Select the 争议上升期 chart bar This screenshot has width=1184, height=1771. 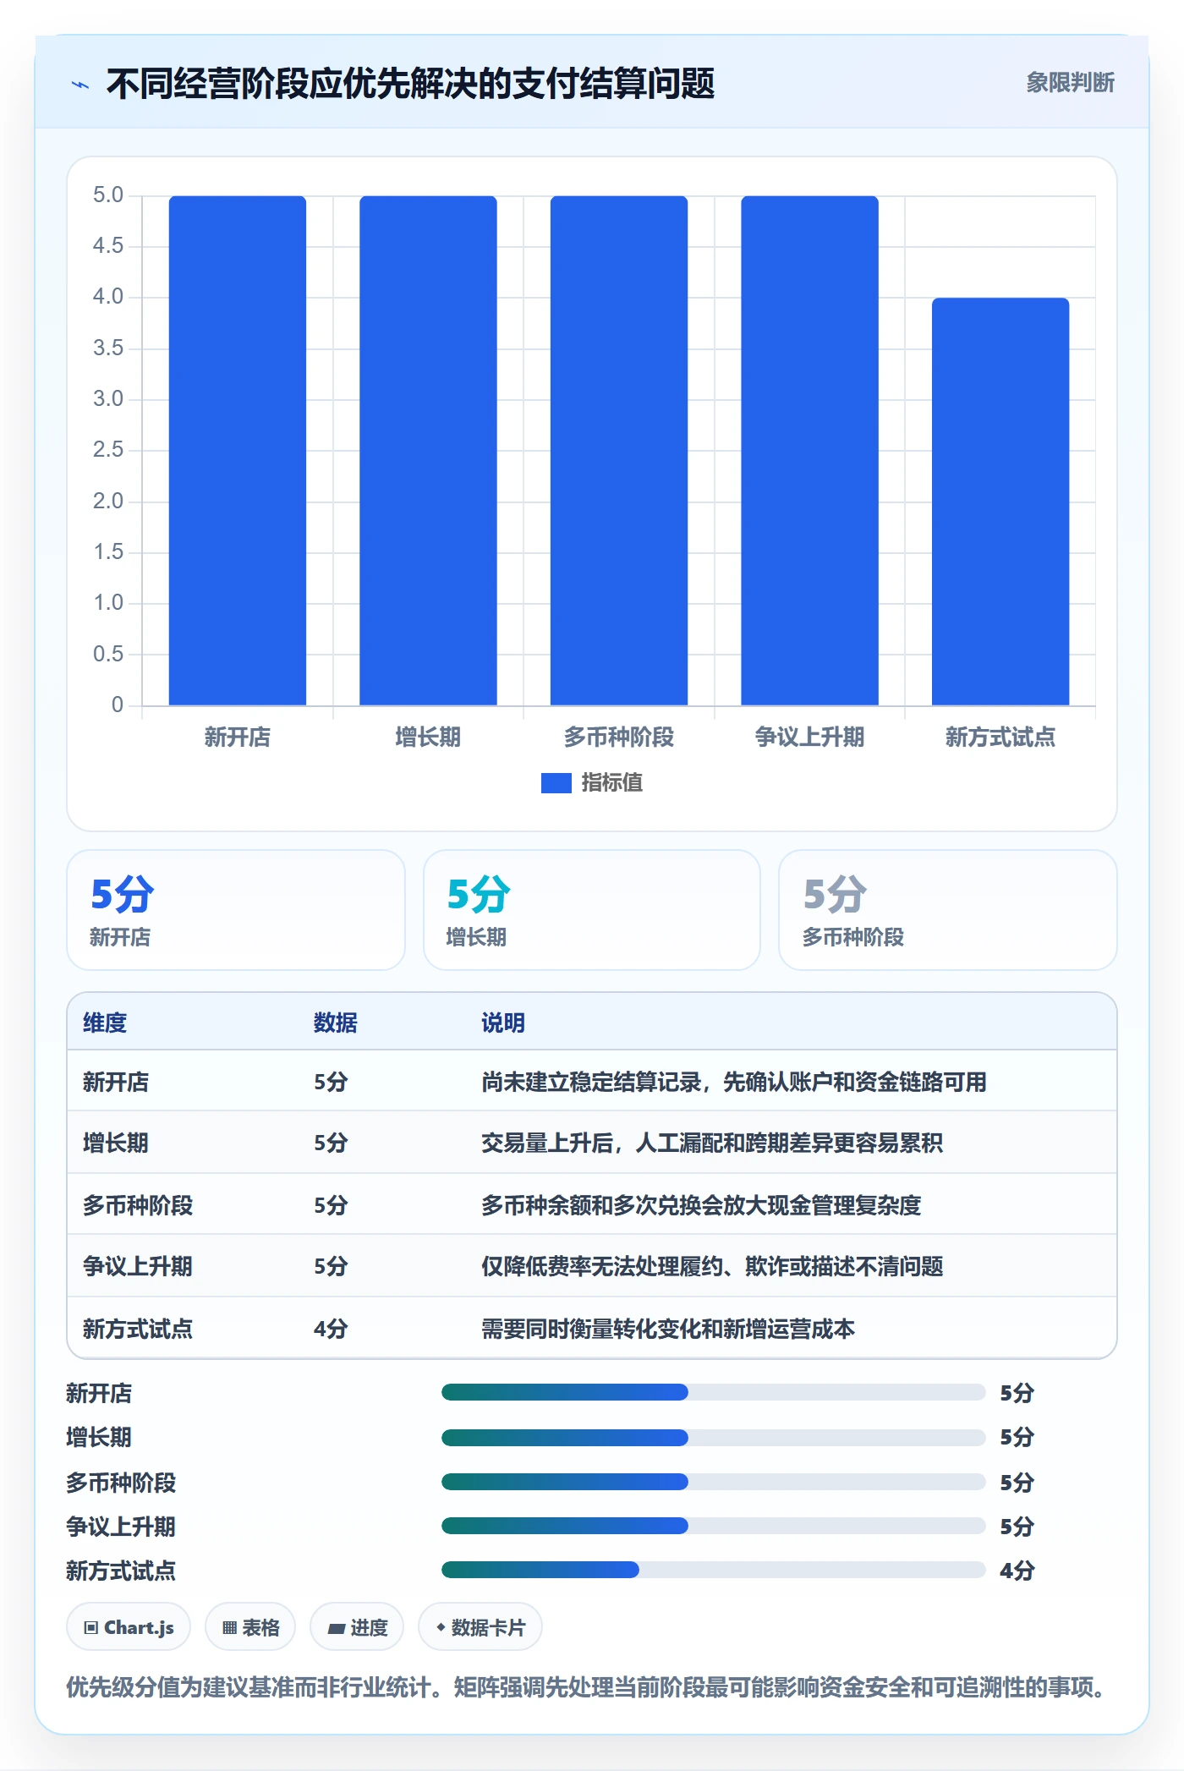pyautogui.click(x=809, y=450)
